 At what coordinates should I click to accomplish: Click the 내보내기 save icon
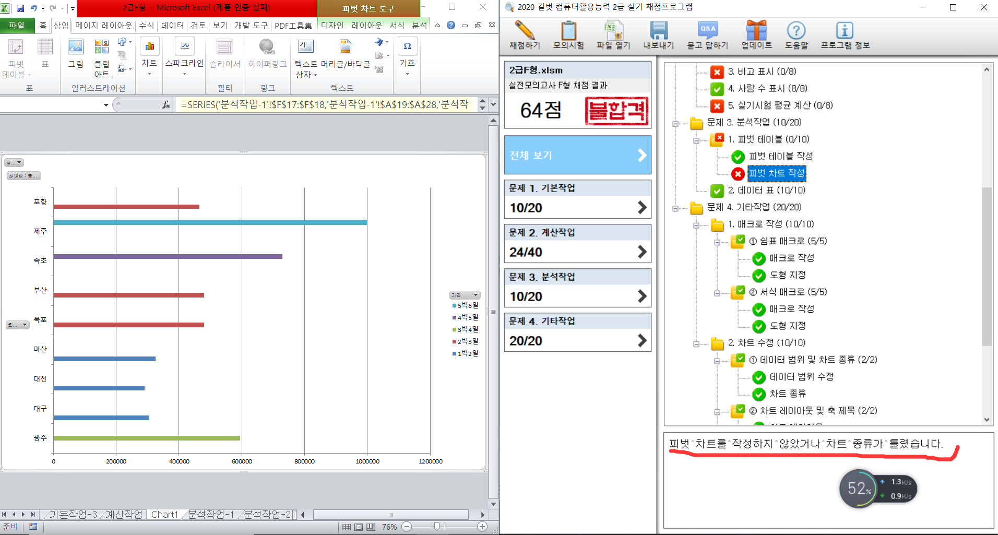coord(658,31)
